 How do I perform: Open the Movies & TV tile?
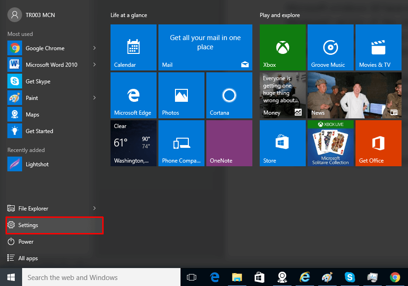[x=378, y=47]
